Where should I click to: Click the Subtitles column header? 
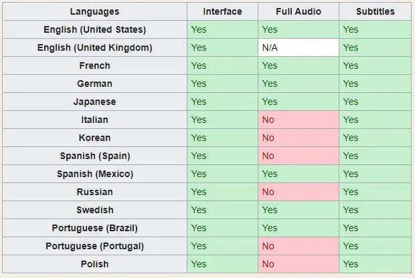click(375, 11)
